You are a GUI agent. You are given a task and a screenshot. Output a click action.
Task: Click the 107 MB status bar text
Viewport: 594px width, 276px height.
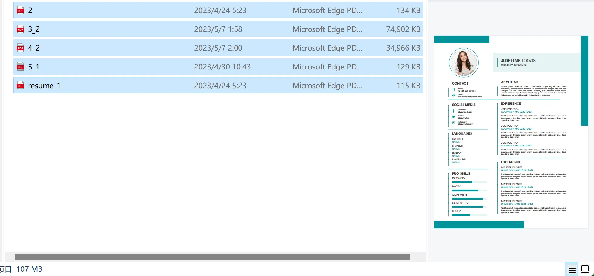pos(29,269)
